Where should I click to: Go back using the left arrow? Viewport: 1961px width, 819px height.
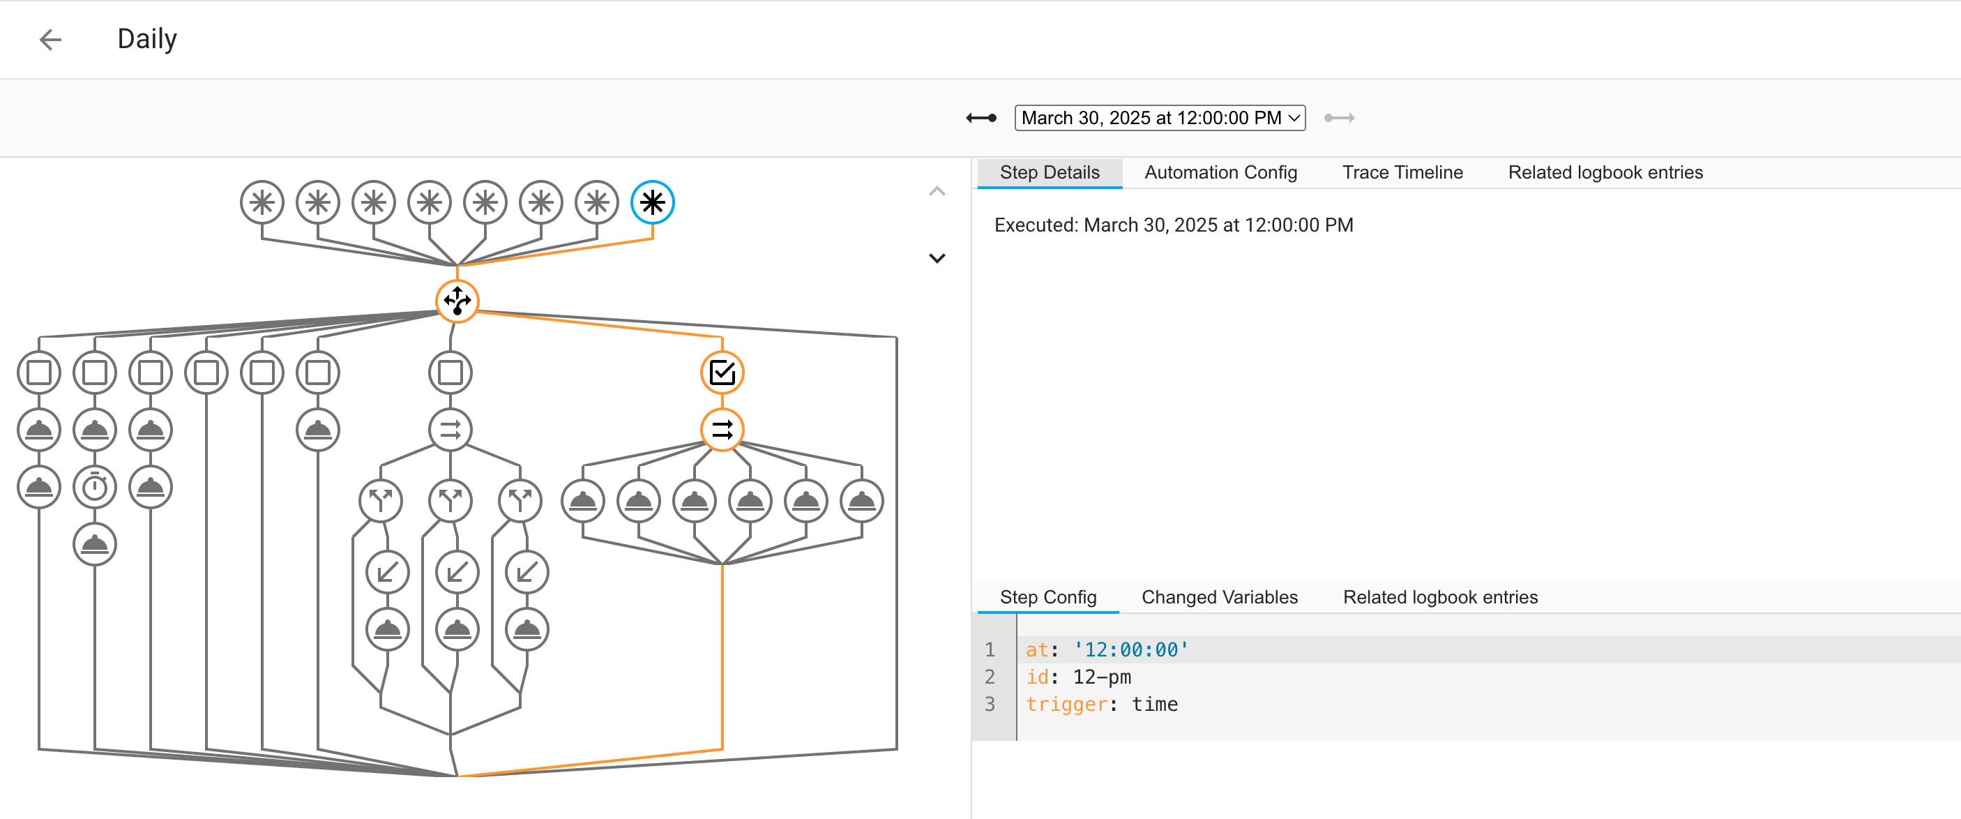(x=50, y=40)
